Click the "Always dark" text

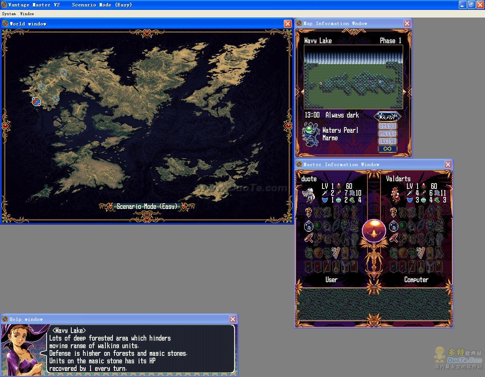click(x=342, y=115)
